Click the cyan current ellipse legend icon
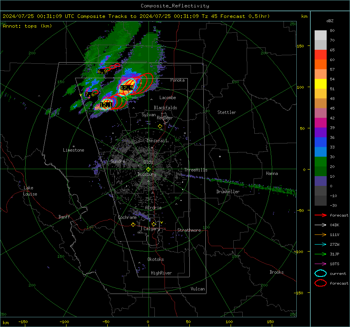Viewport: 350px width, 327px height. [320, 273]
